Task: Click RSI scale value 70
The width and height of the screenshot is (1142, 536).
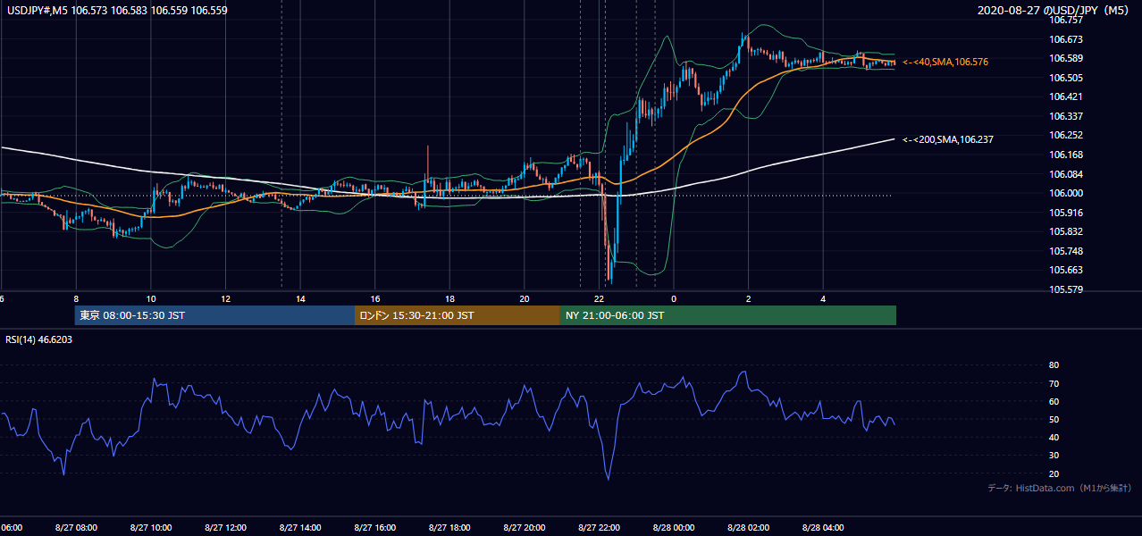Action: click(1054, 383)
